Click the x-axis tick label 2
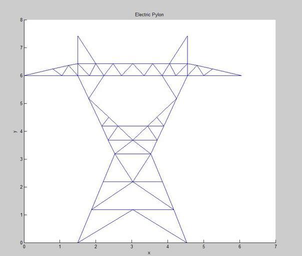Viewport: 302px width, 256px height. point(96,247)
